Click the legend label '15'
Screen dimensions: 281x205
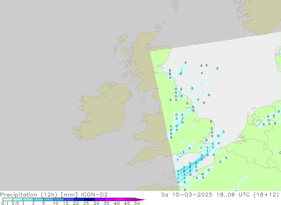click(x=65, y=203)
